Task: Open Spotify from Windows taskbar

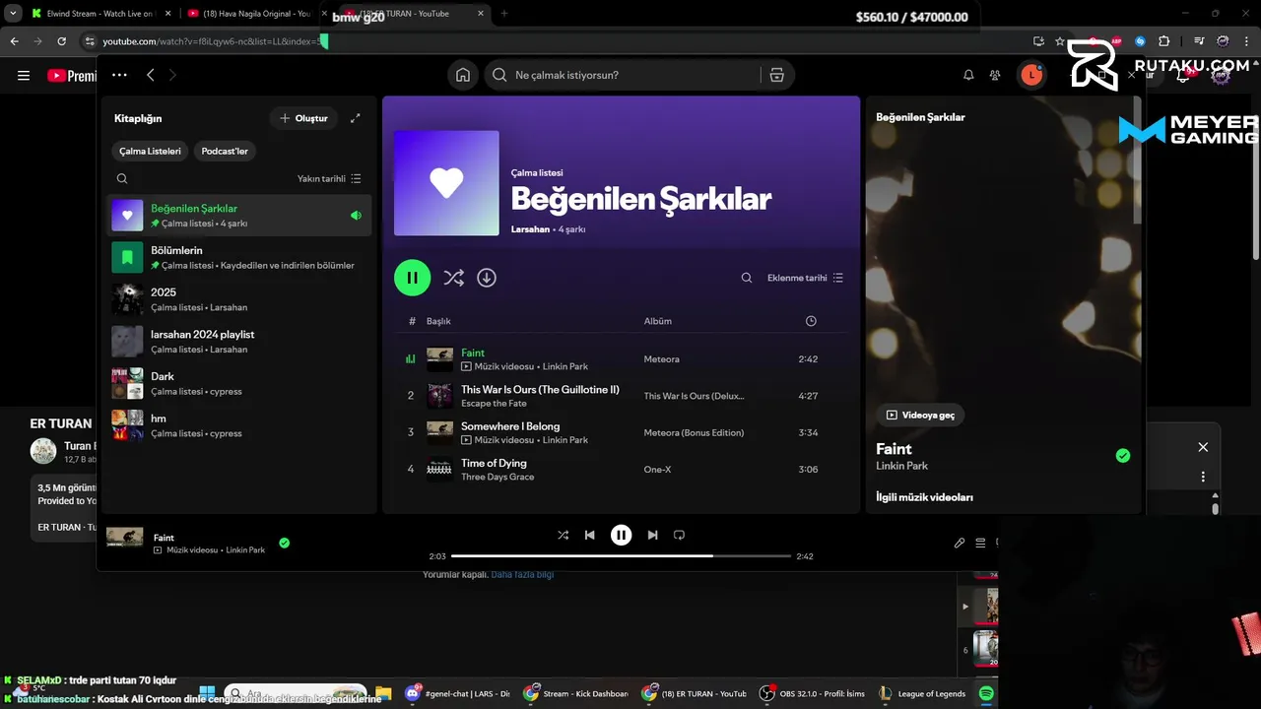Action: coord(986,693)
